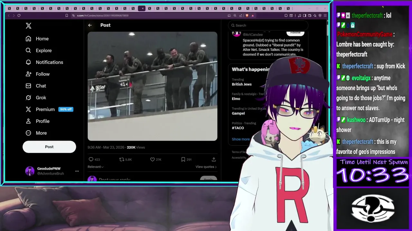Click the white Post button
This screenshot has height=231, width=412.
point(49,147)
